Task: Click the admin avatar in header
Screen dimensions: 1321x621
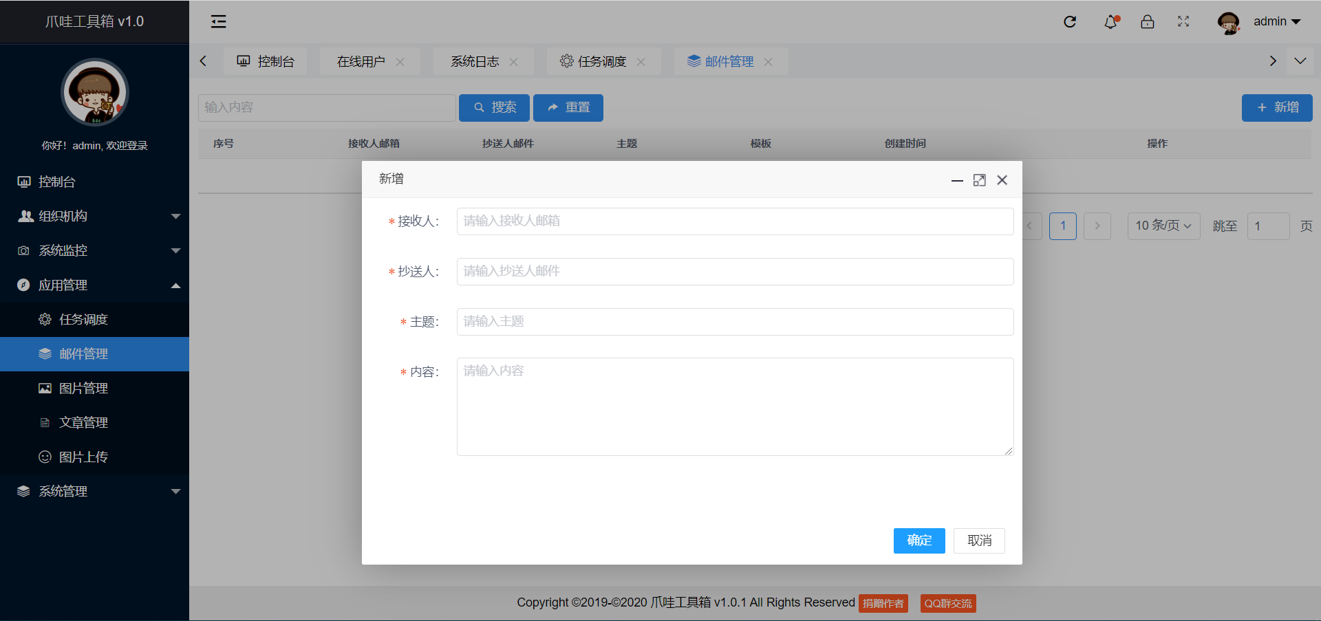Action: click(1229, 23)
